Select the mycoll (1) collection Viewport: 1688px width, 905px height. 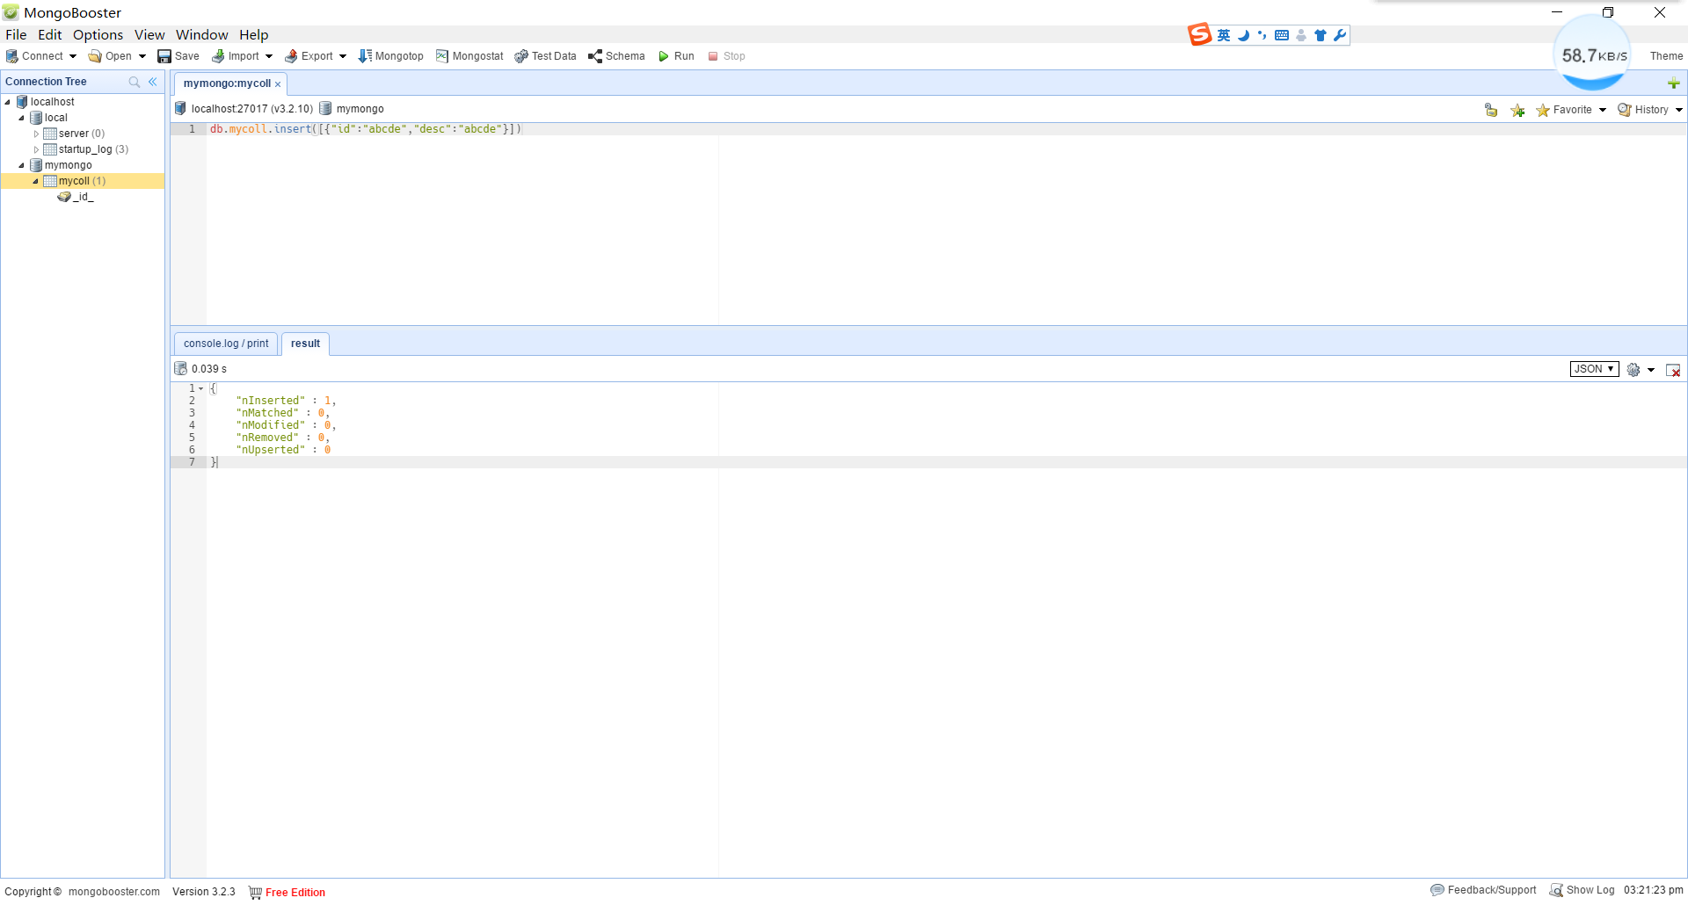click(82, 181)
